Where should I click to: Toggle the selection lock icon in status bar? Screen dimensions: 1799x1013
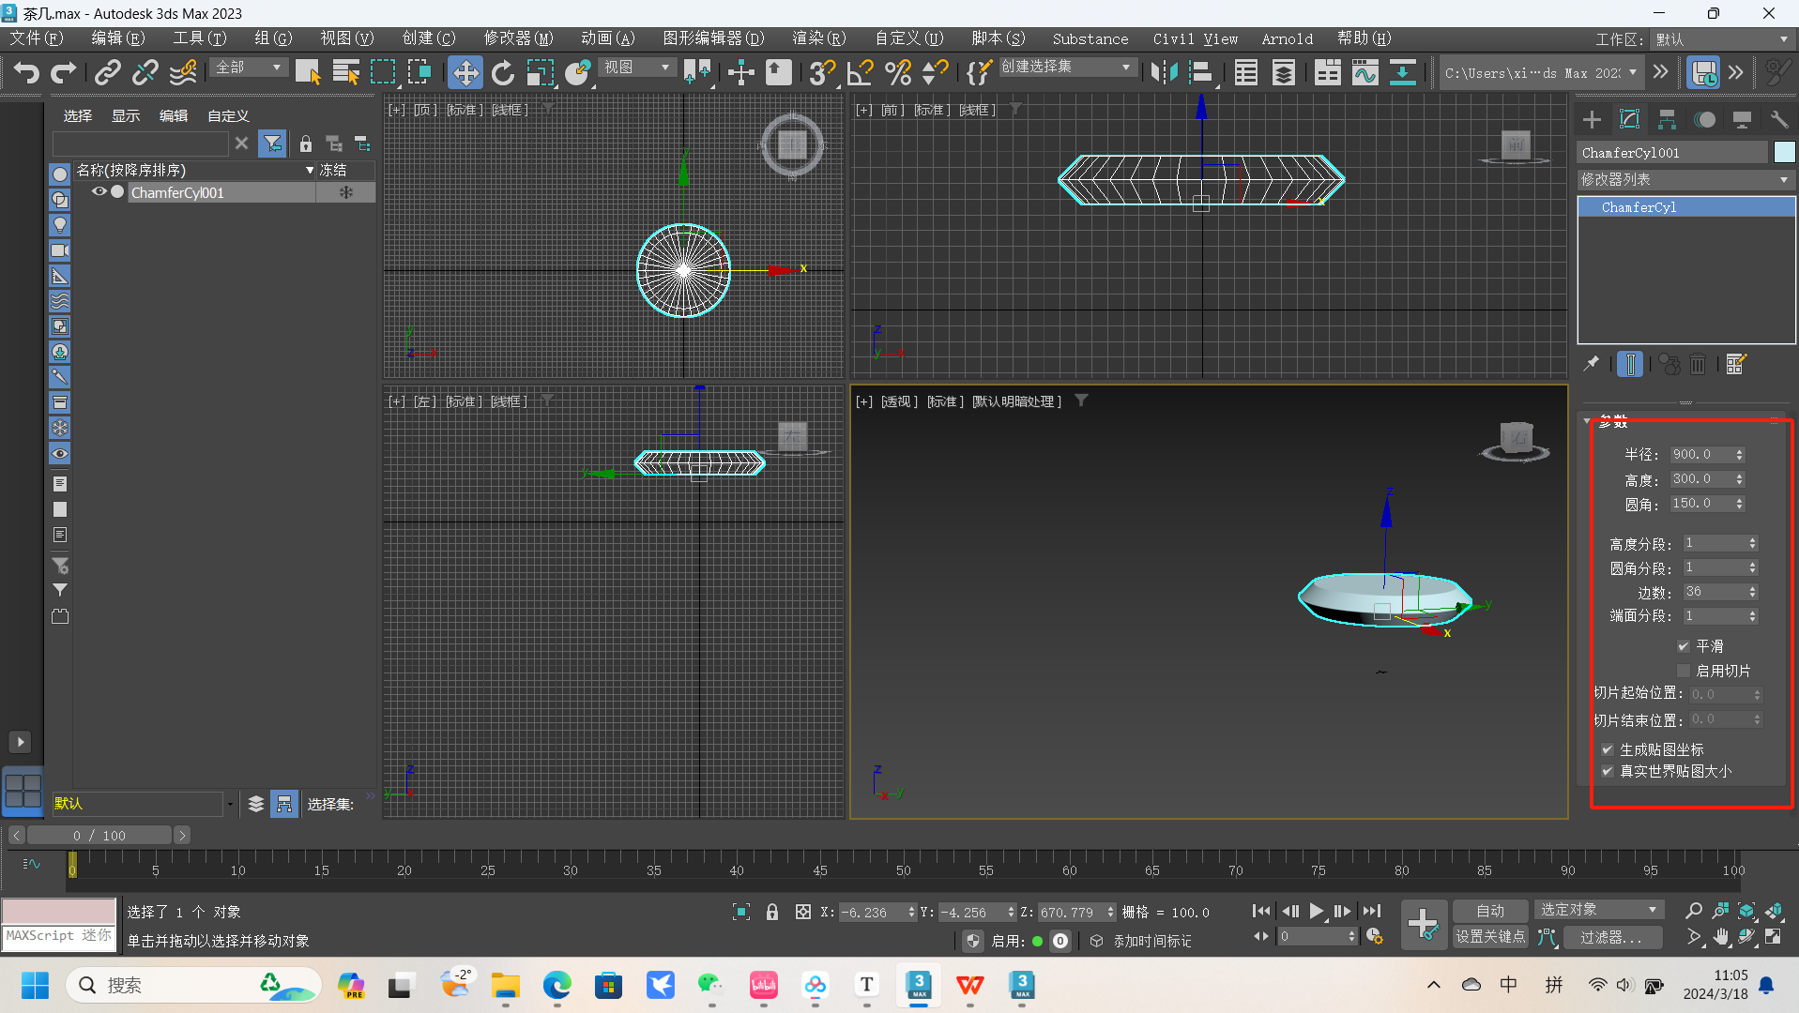772,912
